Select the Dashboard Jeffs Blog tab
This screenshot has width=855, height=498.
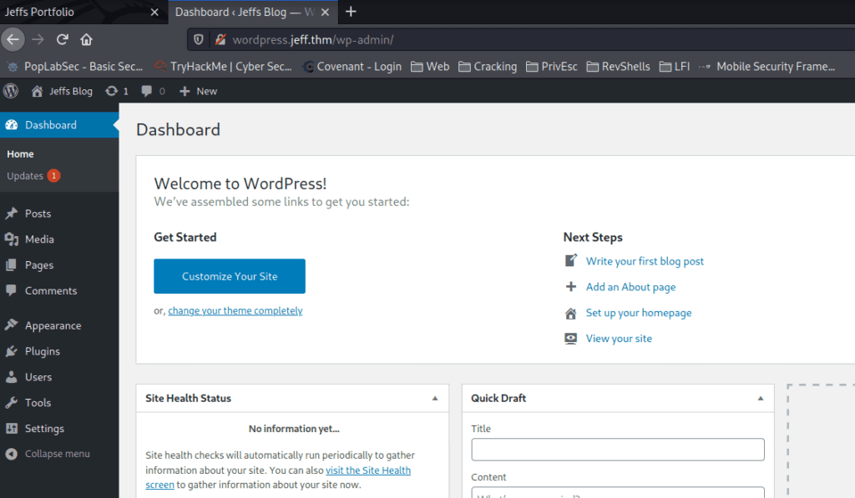point(252,12)
